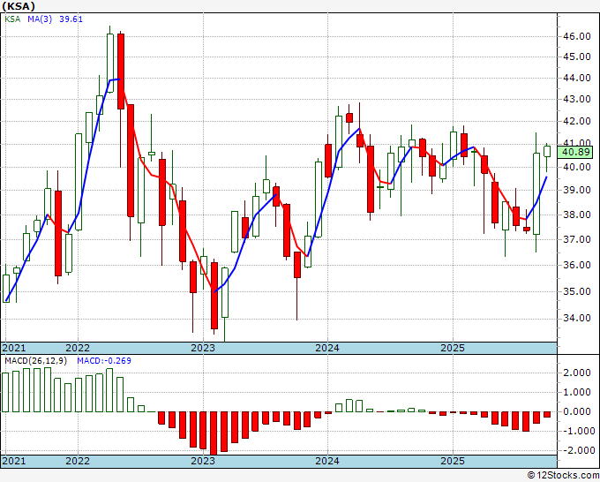Click the MACD:-0.269 value text
The height and width of the screenshot is (482, 600).
104,361
